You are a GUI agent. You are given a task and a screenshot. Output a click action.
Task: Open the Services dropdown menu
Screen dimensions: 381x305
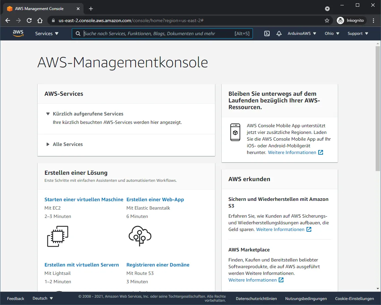pos(47,33)
